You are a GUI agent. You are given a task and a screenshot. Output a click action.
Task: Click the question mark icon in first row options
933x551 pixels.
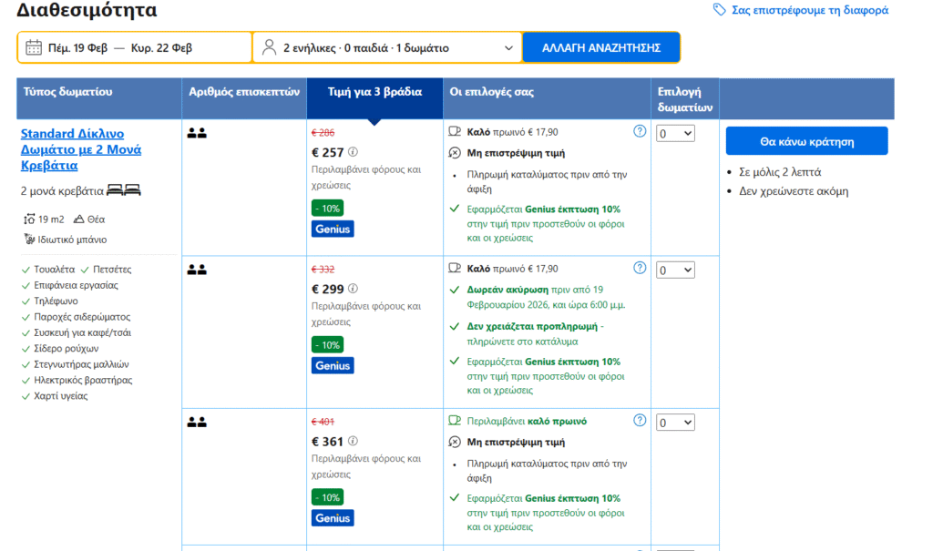640,131
